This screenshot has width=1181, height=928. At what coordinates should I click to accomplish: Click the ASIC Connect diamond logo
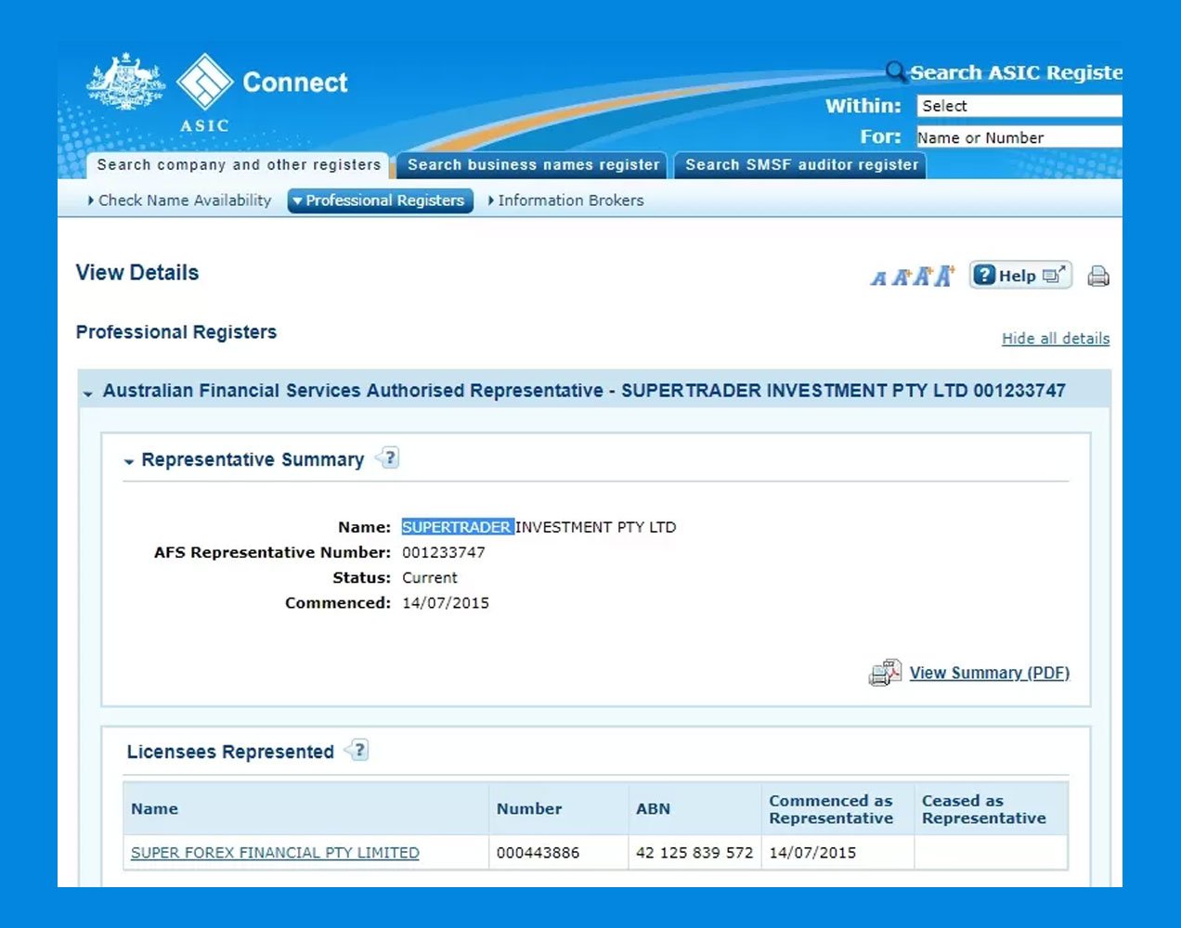tap(204, 82)
